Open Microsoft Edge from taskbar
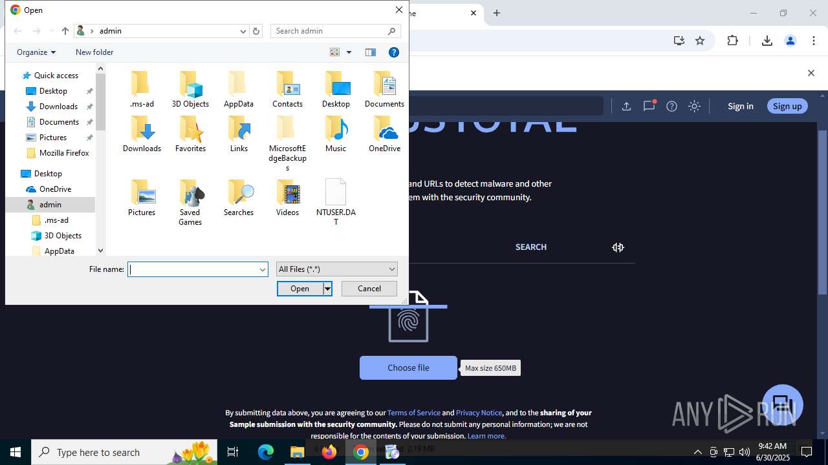 [266, 452]
